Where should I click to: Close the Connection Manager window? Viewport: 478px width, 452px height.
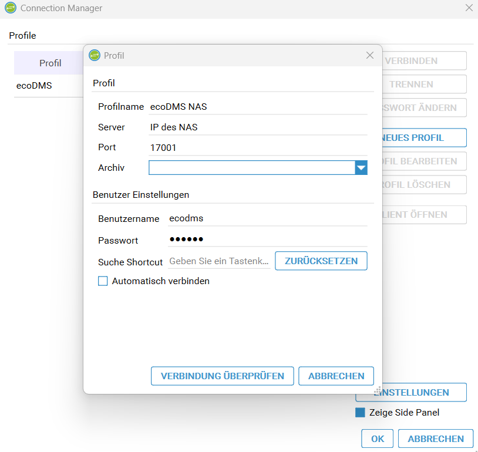469,8
